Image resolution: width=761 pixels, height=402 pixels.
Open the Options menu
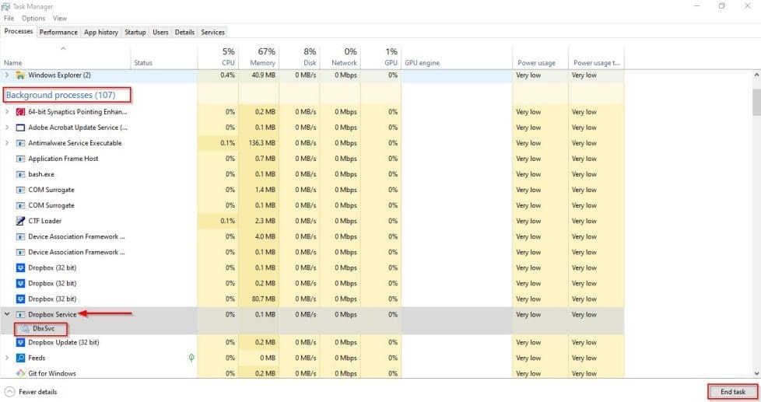[33, 18]
